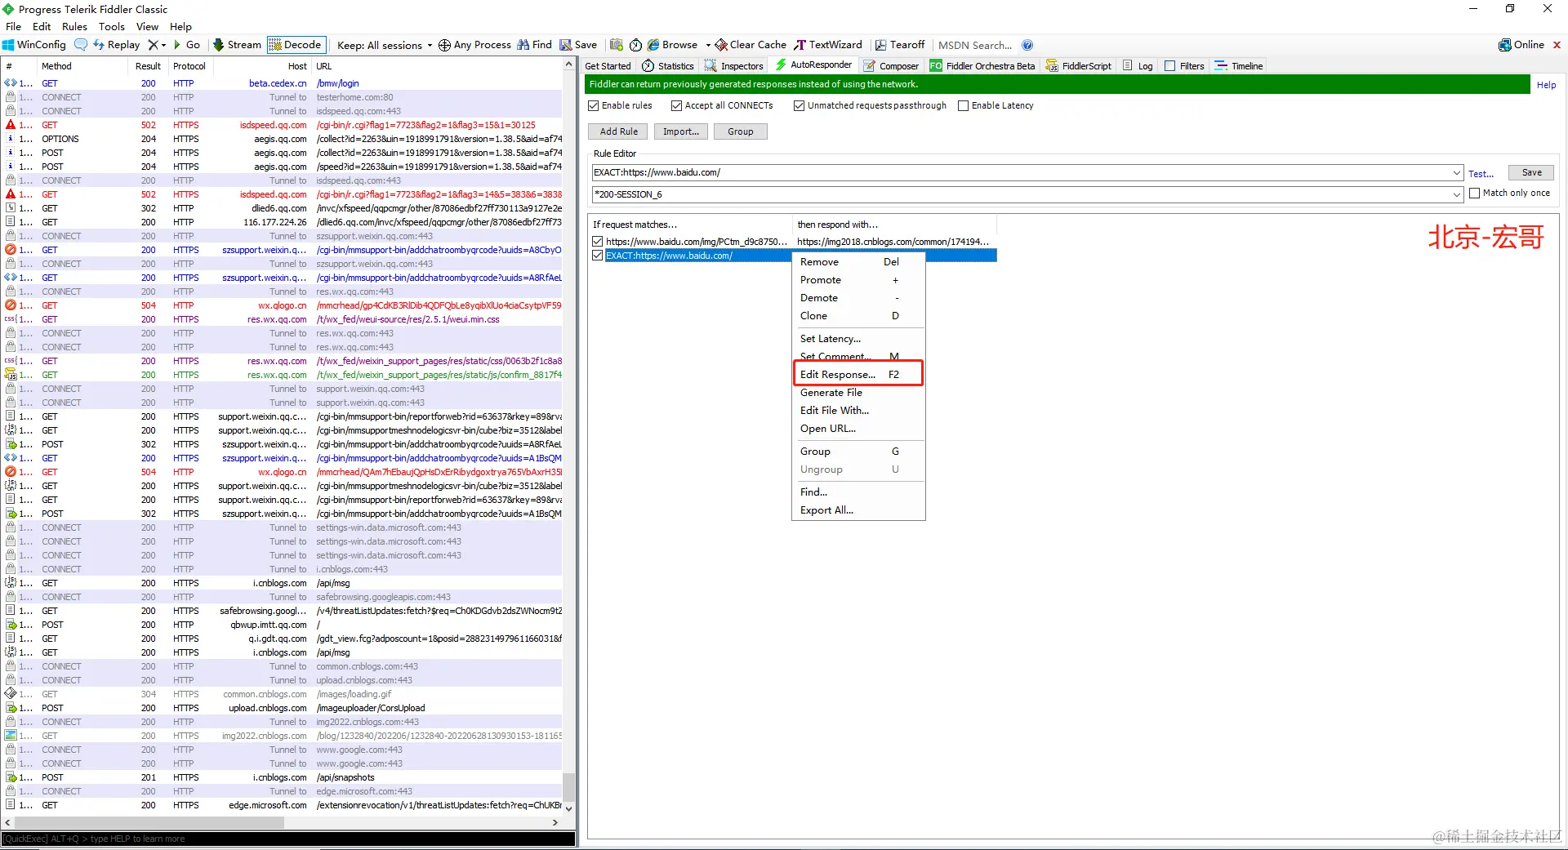The height and width of the screenshot is (850, 1568).
Task: Switch to the Inspectors tab
Action: (x=734, y=66)
